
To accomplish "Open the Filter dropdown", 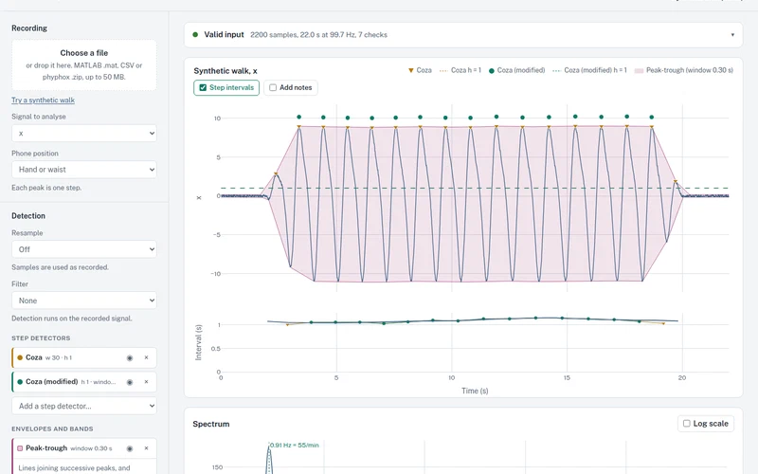I will [84, 301].
